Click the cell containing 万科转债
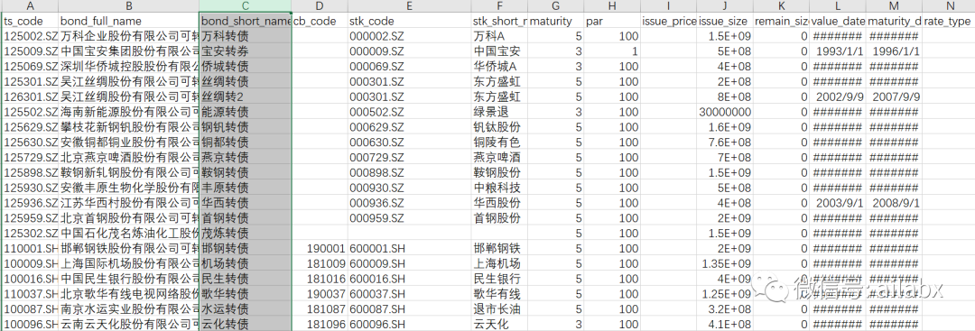 coord(246,36)
